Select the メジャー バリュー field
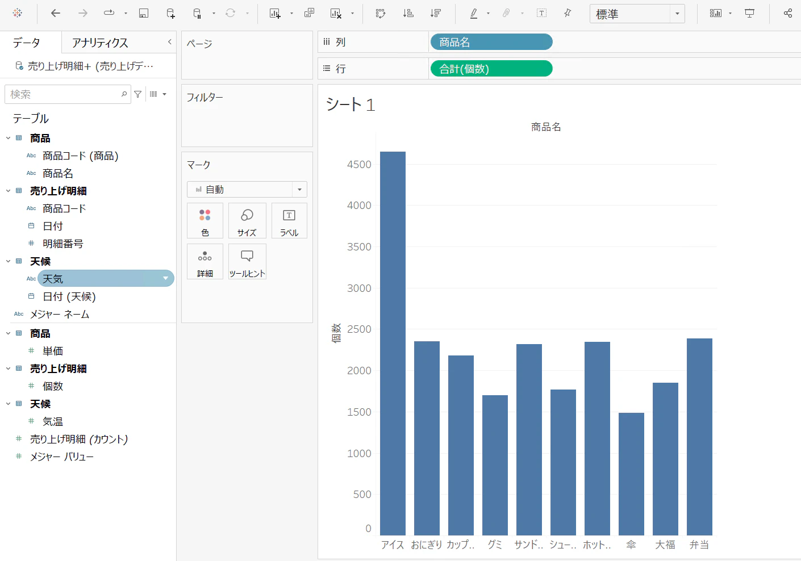The width and height of the screenshot is (801, 561). point(62,457)
